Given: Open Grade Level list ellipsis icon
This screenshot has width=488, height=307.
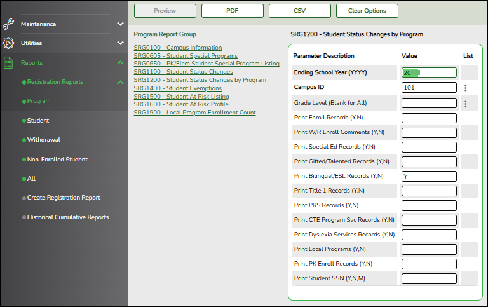Looking at the screenshot, I should (x=466, y=104).
